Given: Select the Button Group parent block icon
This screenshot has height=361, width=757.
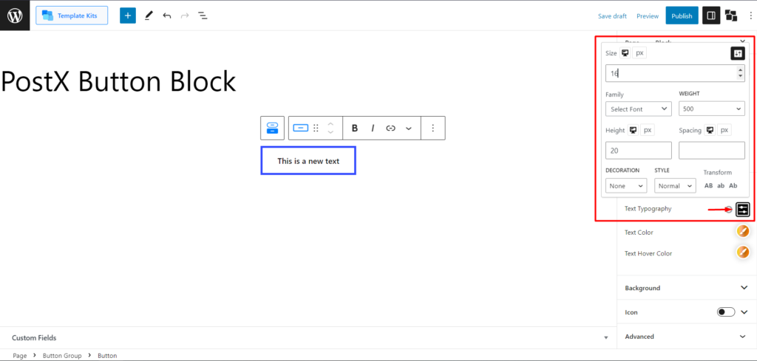Looking at the screenshot, I should tap(272, 128).
